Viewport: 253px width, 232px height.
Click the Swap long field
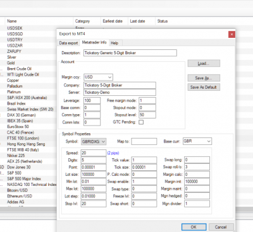197,160
